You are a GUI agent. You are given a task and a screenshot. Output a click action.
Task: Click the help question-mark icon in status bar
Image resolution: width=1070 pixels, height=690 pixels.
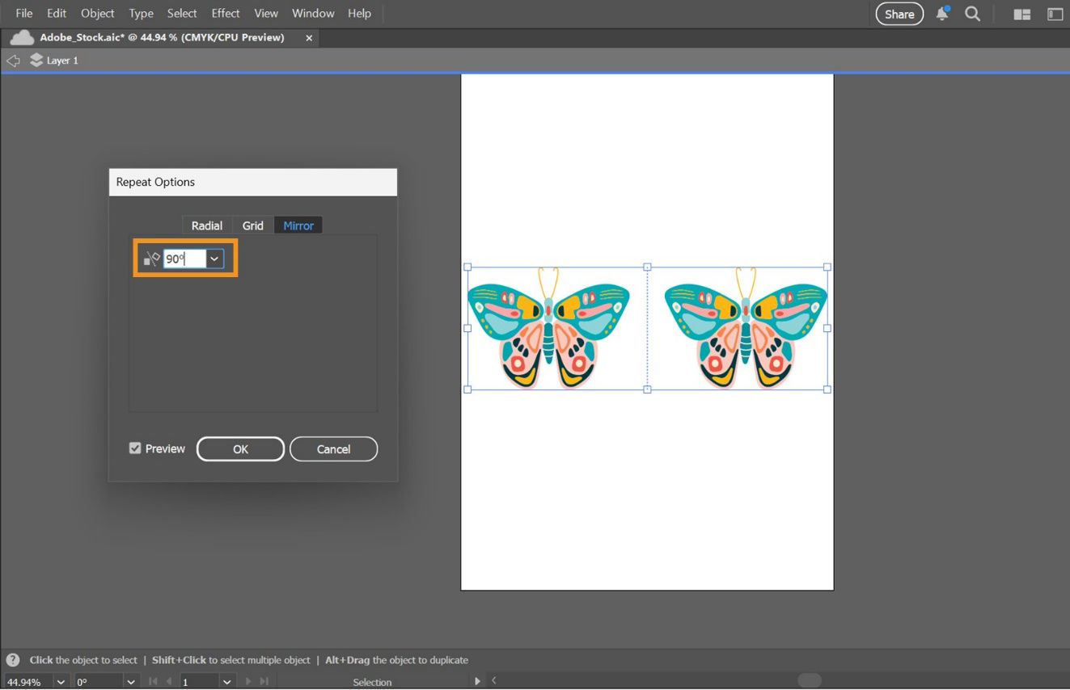[11, 659]
